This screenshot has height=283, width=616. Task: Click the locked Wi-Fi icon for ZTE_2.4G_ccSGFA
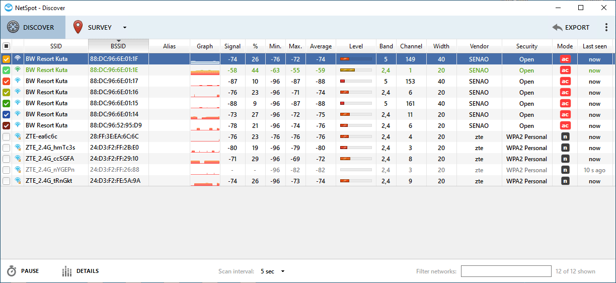[18, 159]
